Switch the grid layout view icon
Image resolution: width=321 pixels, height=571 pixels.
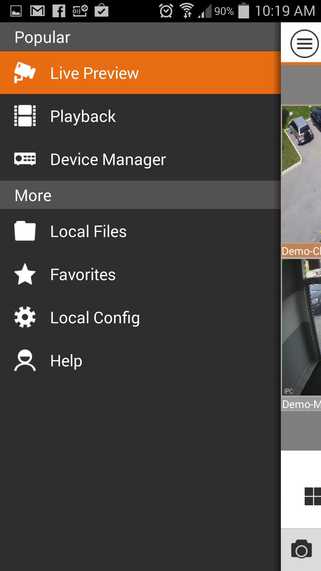pyautogui.click(x=313, y=496)
